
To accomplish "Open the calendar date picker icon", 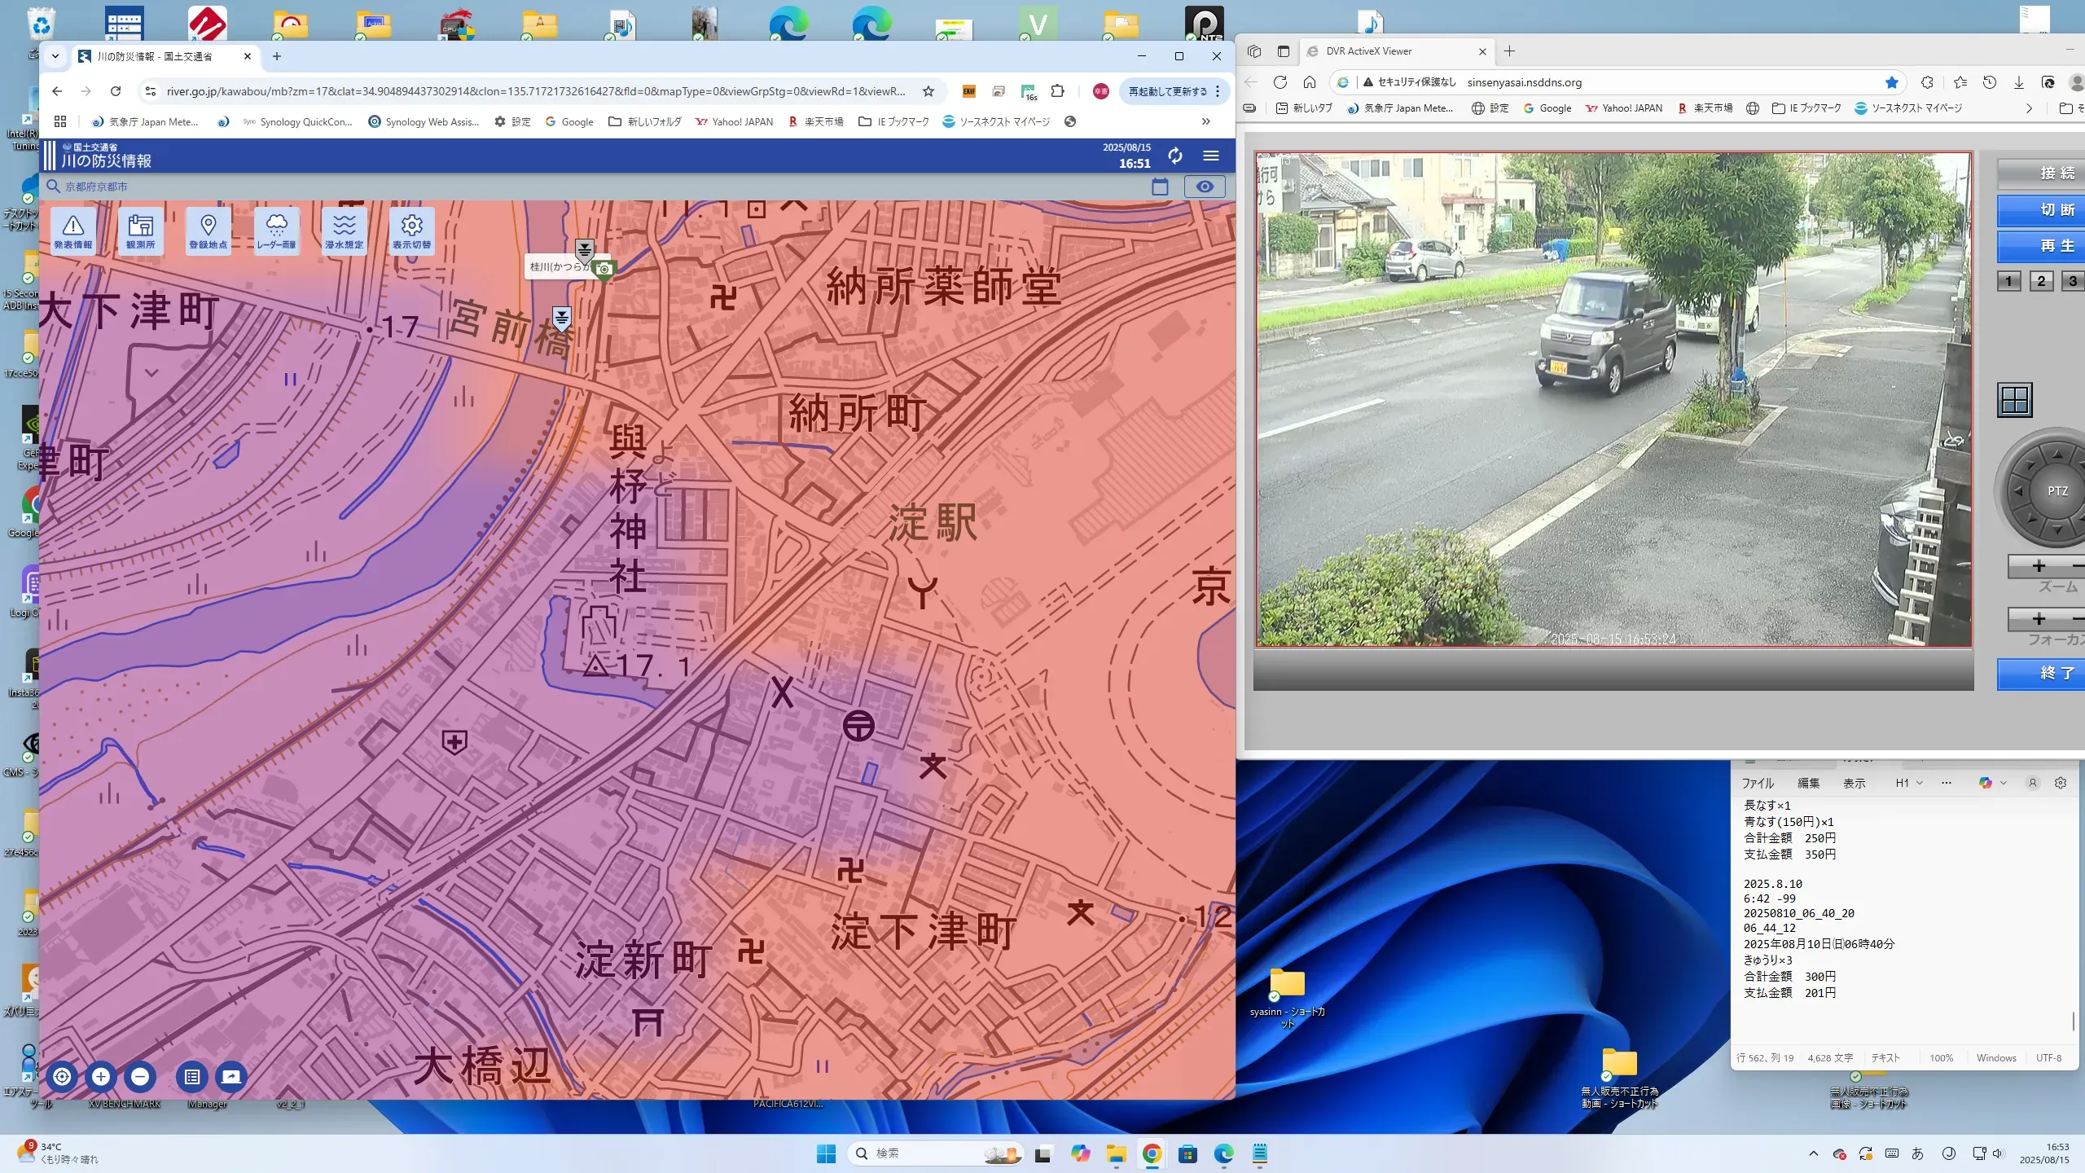I will point(1160,187).
